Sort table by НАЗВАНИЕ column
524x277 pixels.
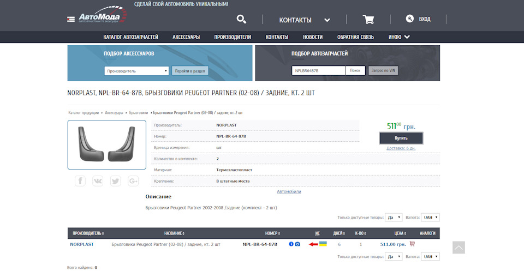click(x=174, y=233)
